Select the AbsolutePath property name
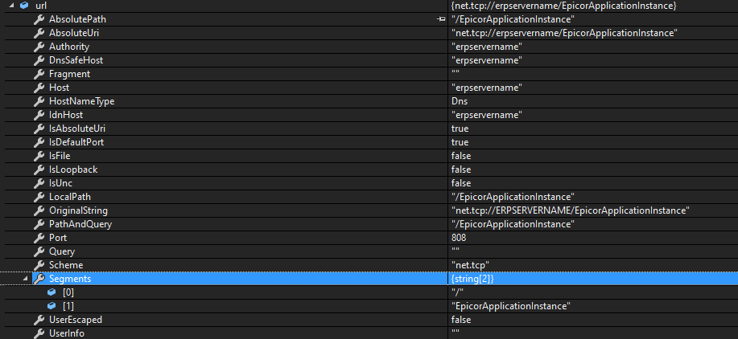 (77, 20)
